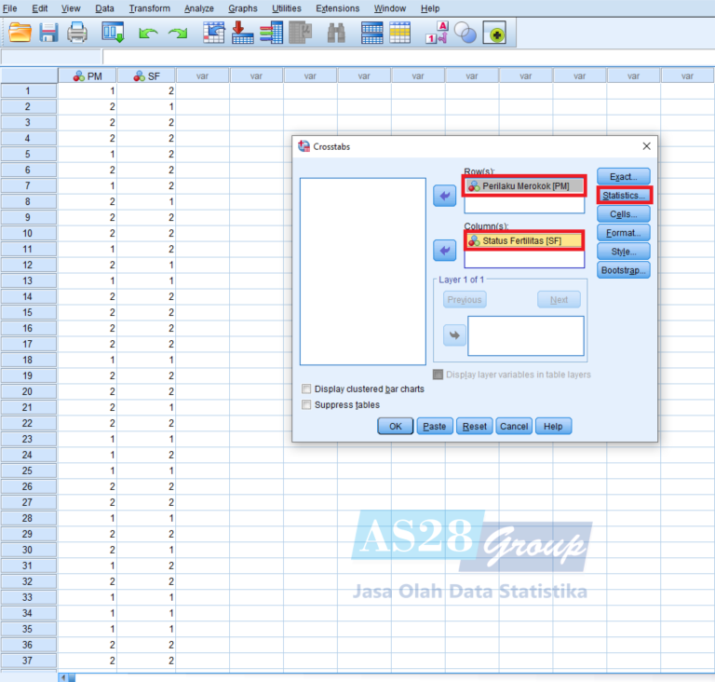Click the arrow button beside Column(s) list
The width and height of the screenshot is (715, 682).
tap(445, 251)
